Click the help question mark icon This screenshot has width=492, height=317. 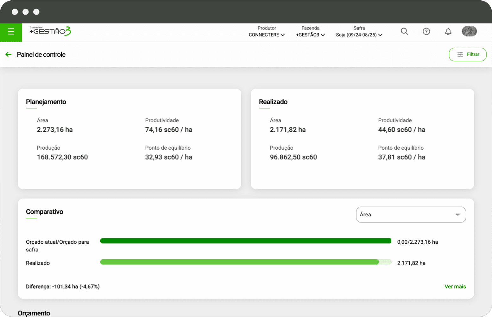pyautogui.click(x=426, y=31)
